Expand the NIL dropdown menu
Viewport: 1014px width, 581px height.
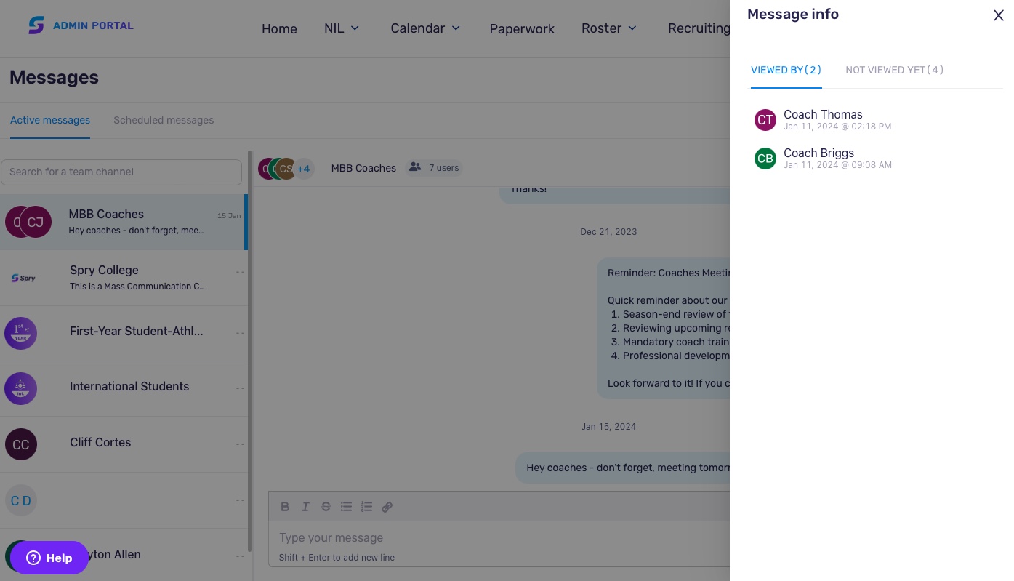[x=342, y=28]
